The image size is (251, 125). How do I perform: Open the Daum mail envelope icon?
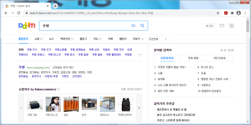pos(222,26)
